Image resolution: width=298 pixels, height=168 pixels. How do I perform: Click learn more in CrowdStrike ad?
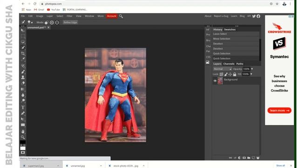(x=279, y=111)
